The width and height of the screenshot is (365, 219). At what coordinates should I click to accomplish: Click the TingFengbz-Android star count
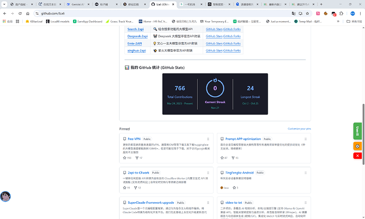coord(235,188)
